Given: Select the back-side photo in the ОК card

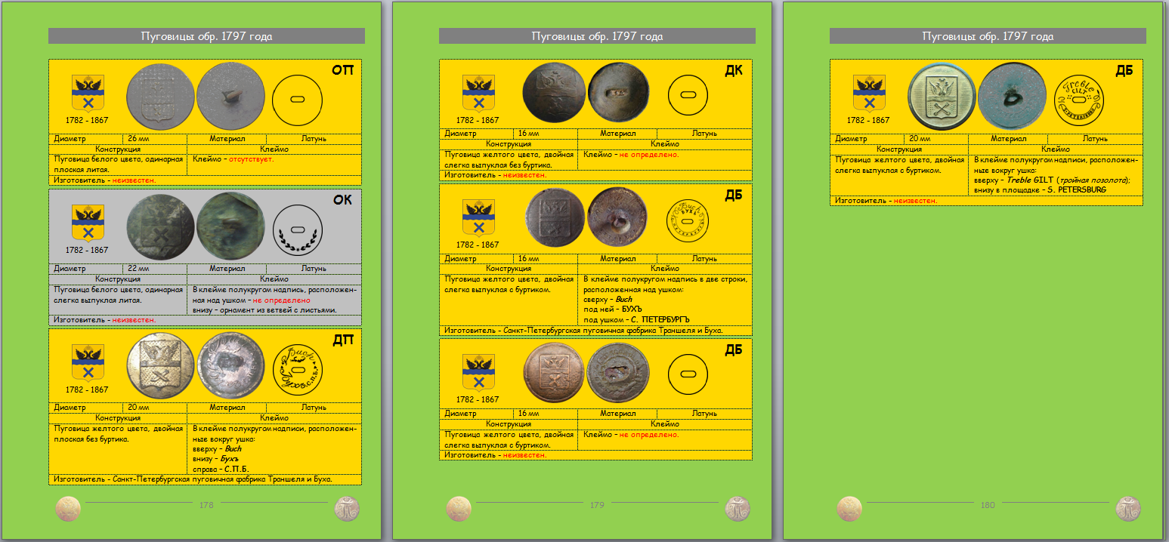Looking at the screenshot, I should click(230, 227).
